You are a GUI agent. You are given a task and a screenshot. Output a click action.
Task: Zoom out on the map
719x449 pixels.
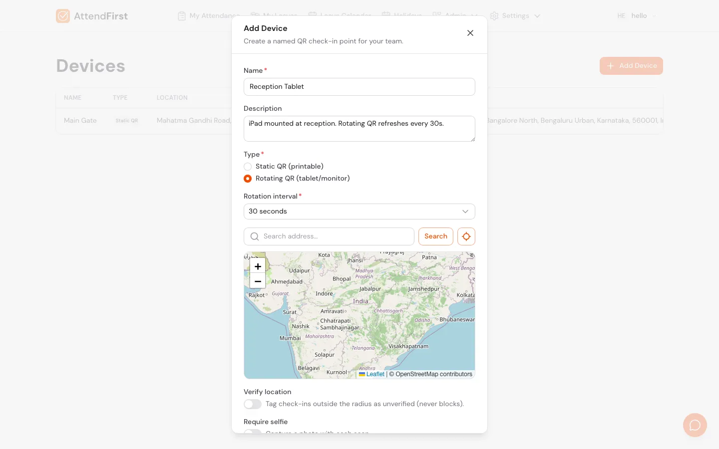point(258,281)
